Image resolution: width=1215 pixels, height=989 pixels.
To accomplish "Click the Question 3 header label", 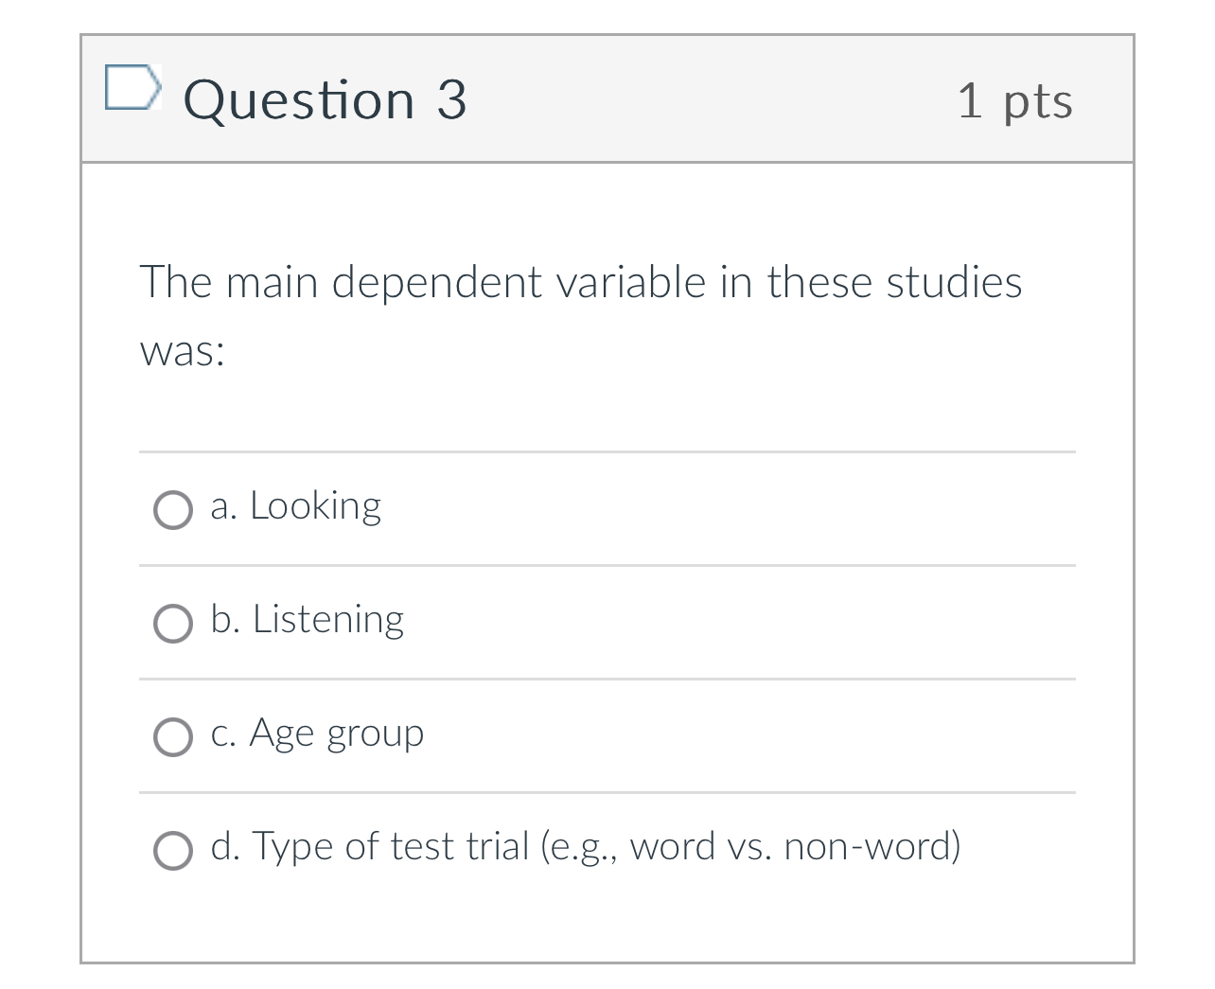I will pyautogui.click(x=326, y=98).
